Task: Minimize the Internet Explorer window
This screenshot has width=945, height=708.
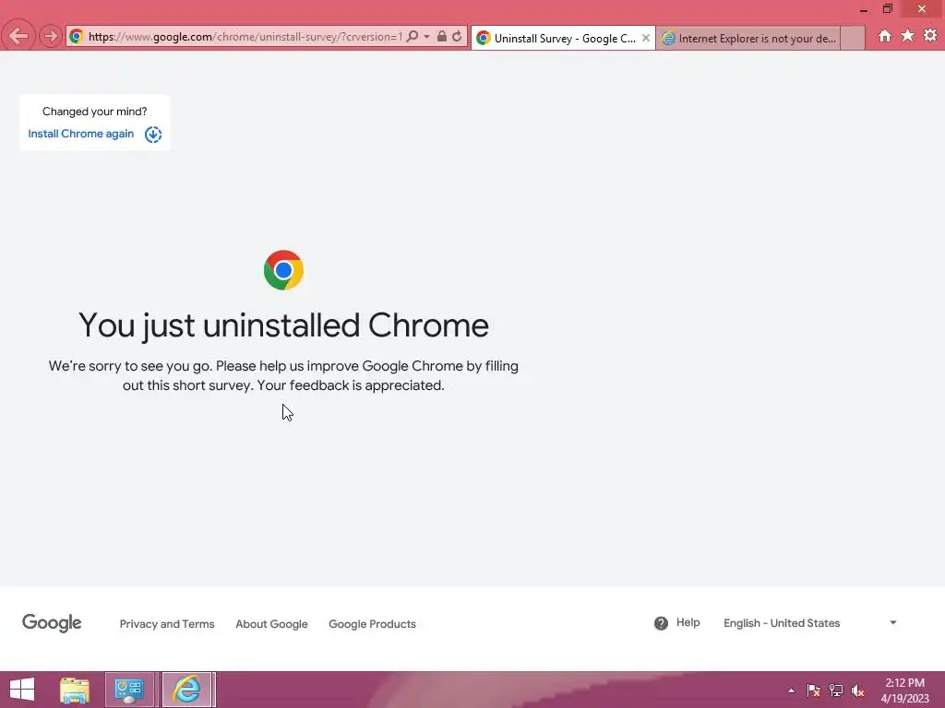Action: (864, 9)
